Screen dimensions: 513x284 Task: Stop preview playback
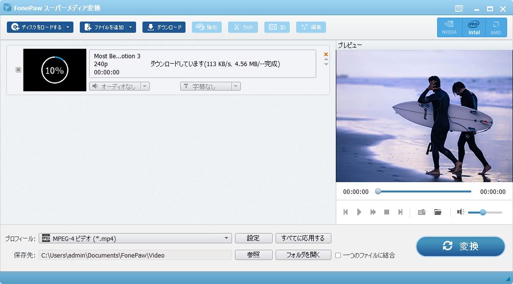click(x=387, y=212)
